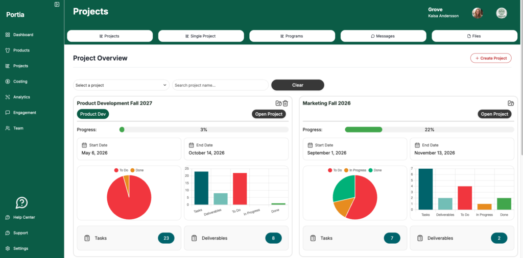Switch to the Programs tab
The image size is (523, 258).
tap(292, 36)
